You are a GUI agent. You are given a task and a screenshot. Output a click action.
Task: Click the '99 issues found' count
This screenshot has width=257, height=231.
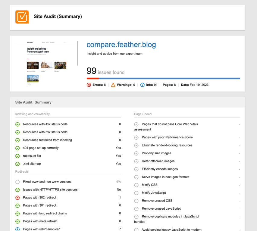(105, 71)
